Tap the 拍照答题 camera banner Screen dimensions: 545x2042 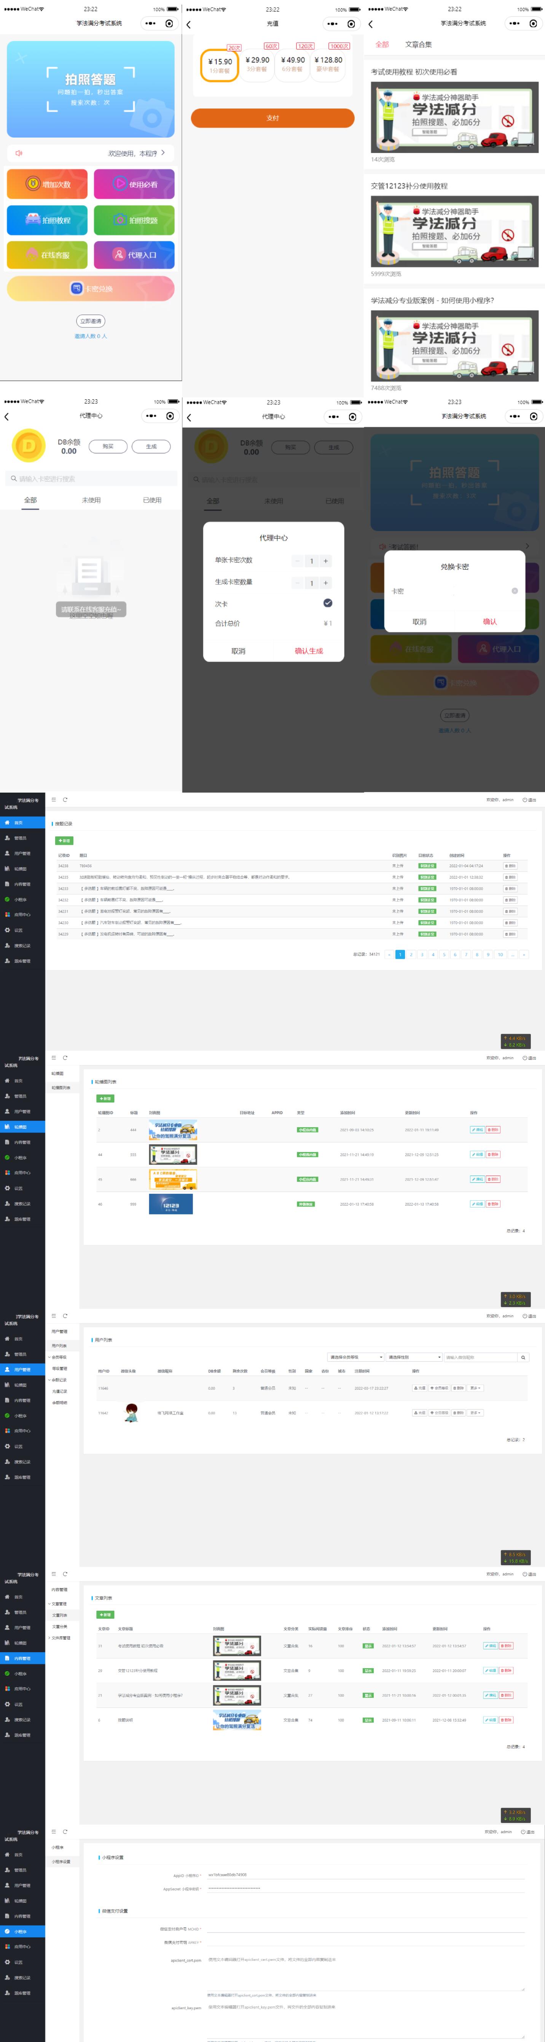(x=90, y=89)
